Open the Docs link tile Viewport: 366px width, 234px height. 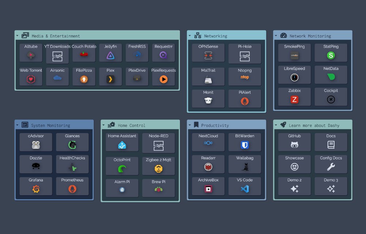pos(331,142)
